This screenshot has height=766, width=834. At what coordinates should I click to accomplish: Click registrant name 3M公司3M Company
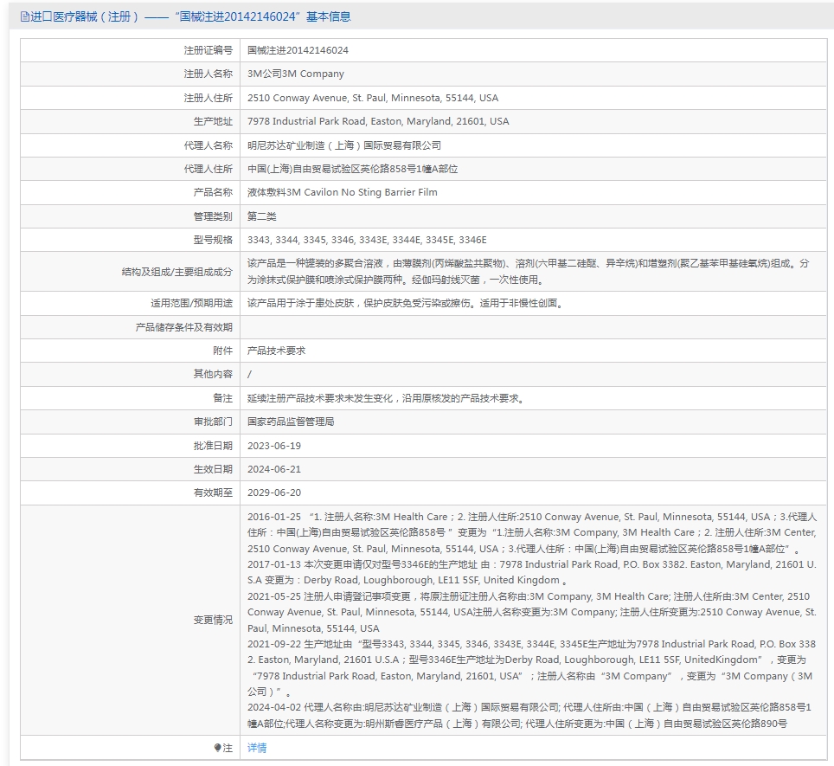(x=296, y=74)
